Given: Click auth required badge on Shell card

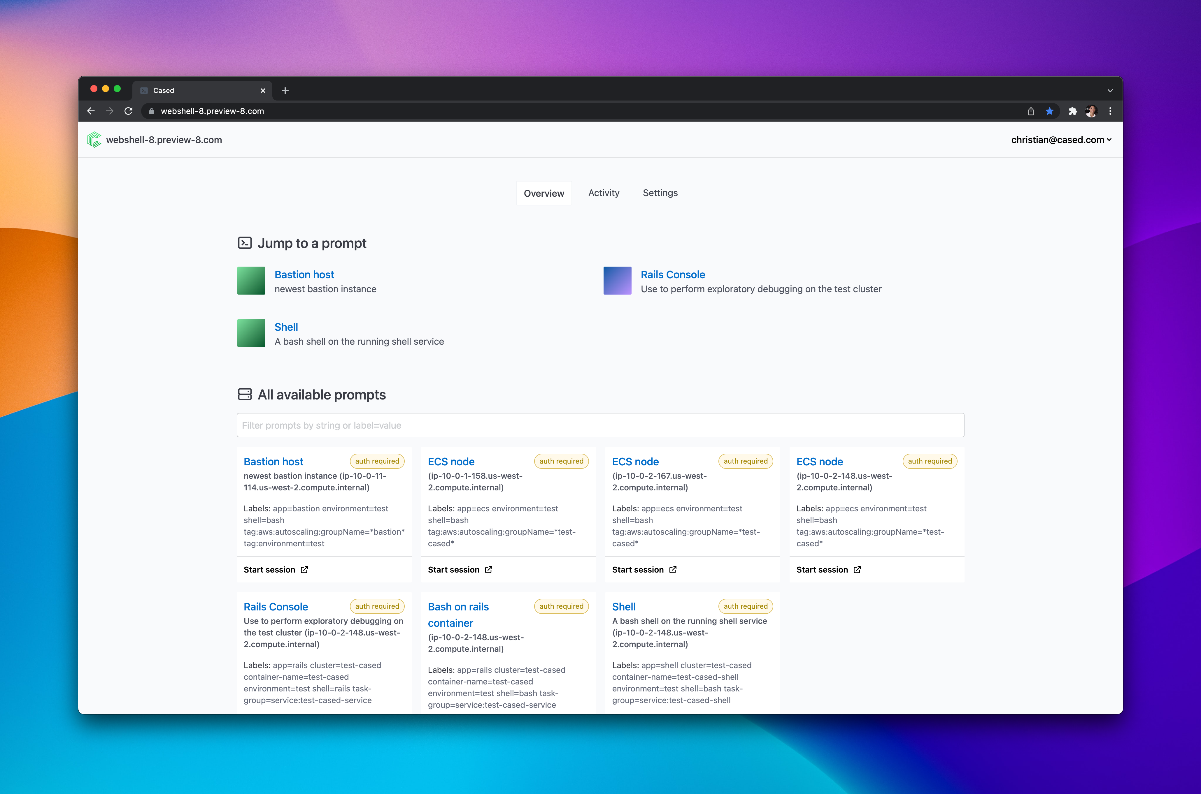Looking at the screenshot, I should [746, 606].
